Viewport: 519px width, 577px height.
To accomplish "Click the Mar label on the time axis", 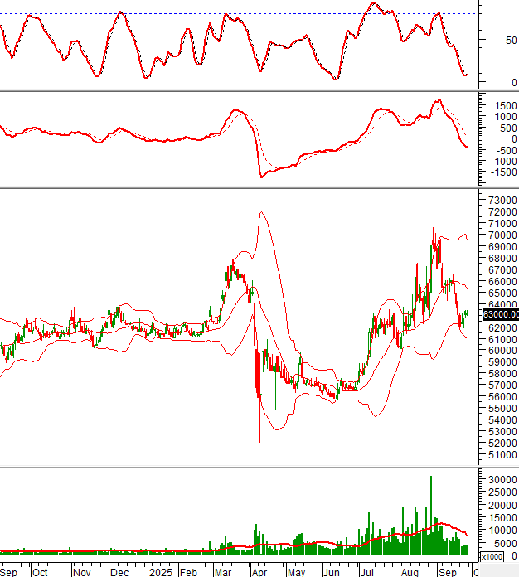I will coord(223,571).
